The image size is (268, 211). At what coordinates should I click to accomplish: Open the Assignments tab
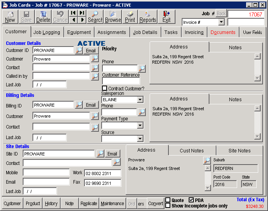112,32
